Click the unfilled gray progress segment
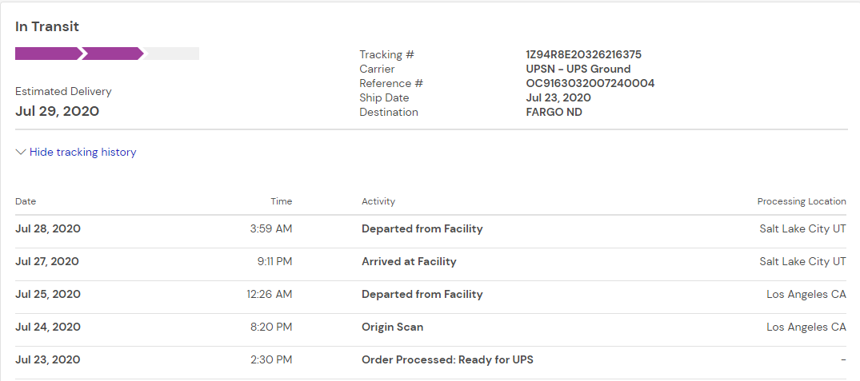The height and width of the screenshot is (381, 860). [x=171, y=54]
